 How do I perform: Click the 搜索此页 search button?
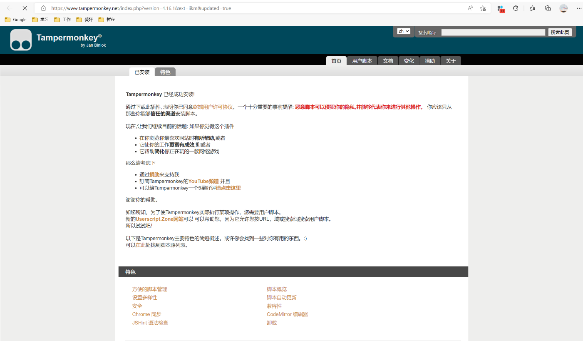tap(560, 32)
